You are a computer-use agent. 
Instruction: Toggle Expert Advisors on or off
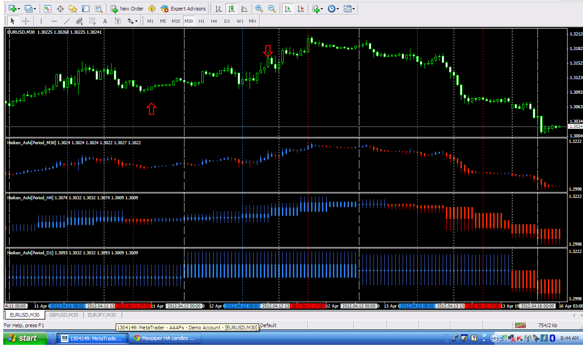pos(183,9)
